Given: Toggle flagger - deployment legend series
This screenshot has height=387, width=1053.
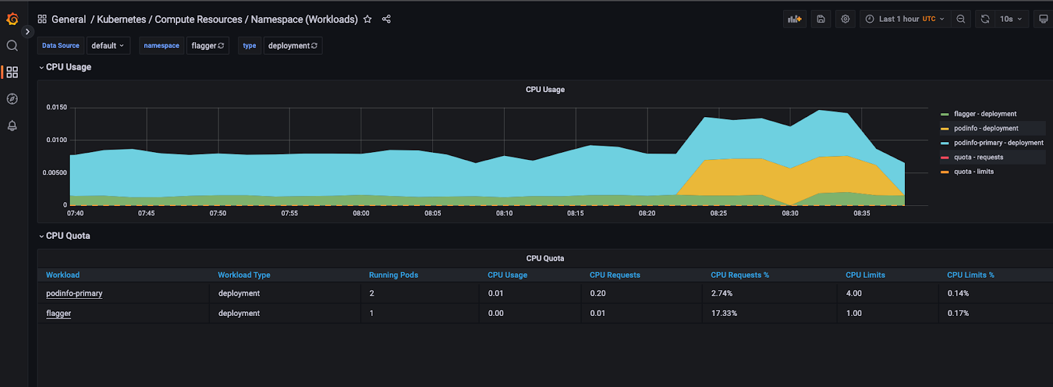Looking at the screenshot, I should click(x=985, y=114).
